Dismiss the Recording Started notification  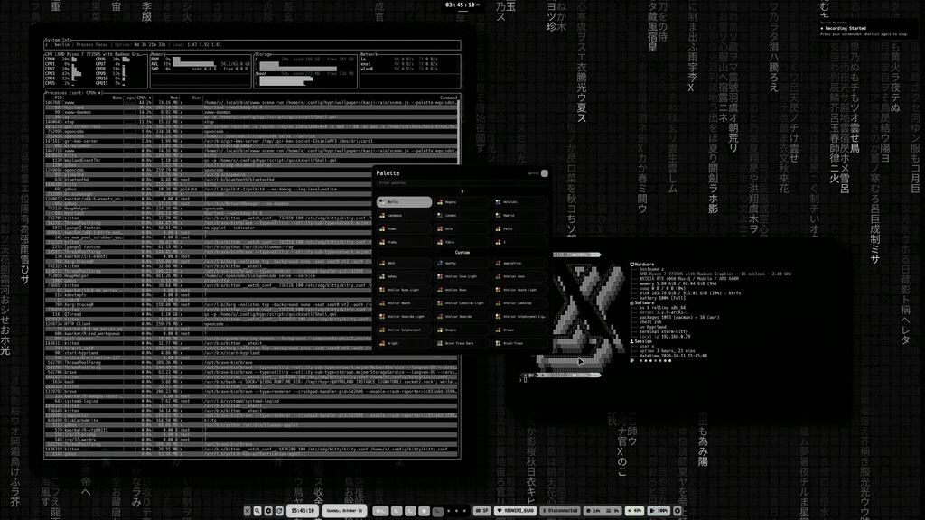click(x=867, y=28)
